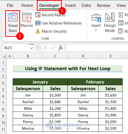The image size is (128, 134).
Task: Select cell with $1,650
Action: pyautogui.click(x=110, y=95)
